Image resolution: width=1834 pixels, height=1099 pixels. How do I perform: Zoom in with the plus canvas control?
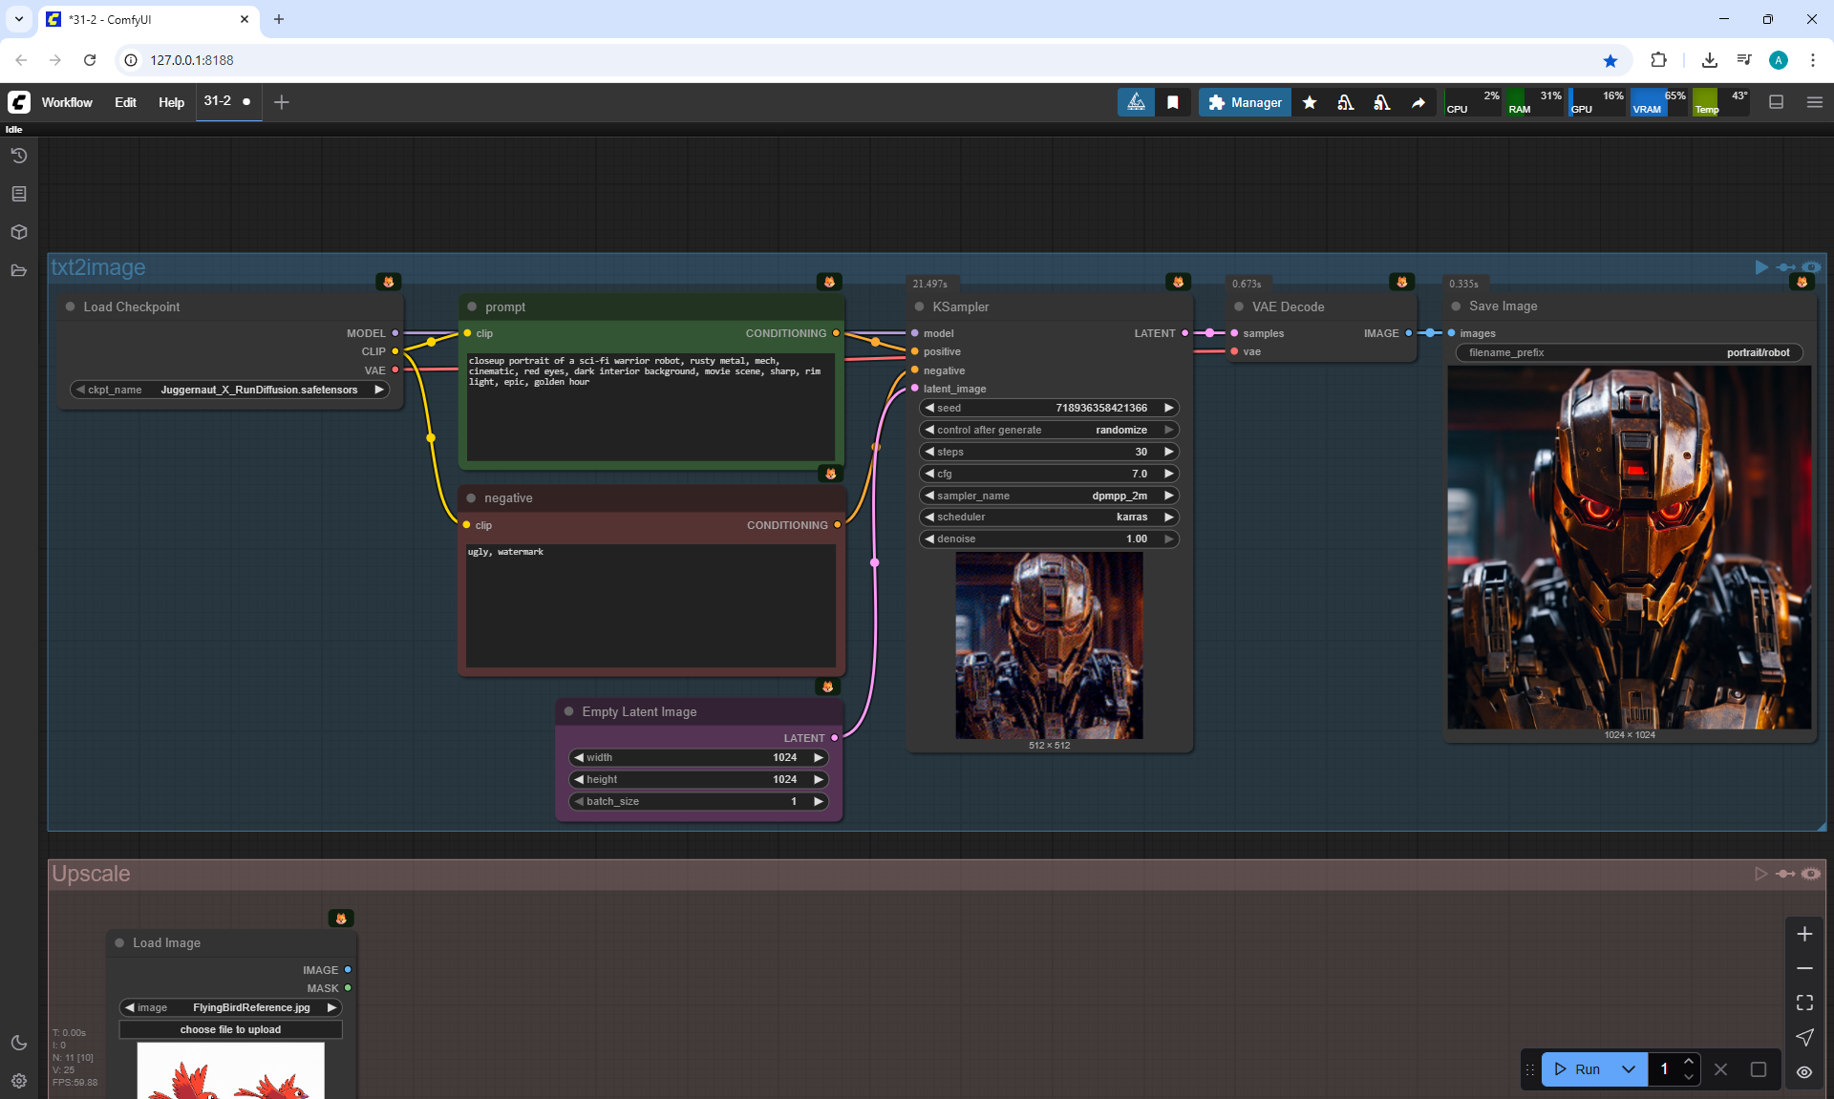click(x=1804, y=934)
